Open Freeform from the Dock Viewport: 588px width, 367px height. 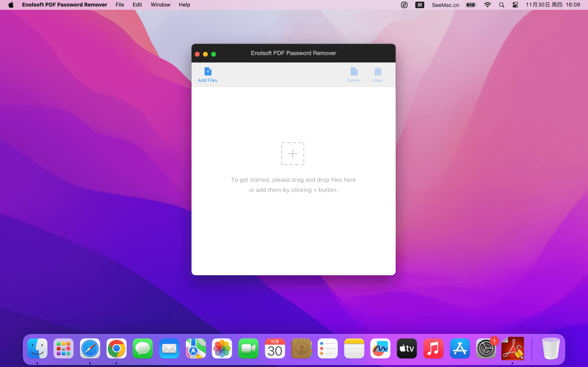click(x=381, y=349)
